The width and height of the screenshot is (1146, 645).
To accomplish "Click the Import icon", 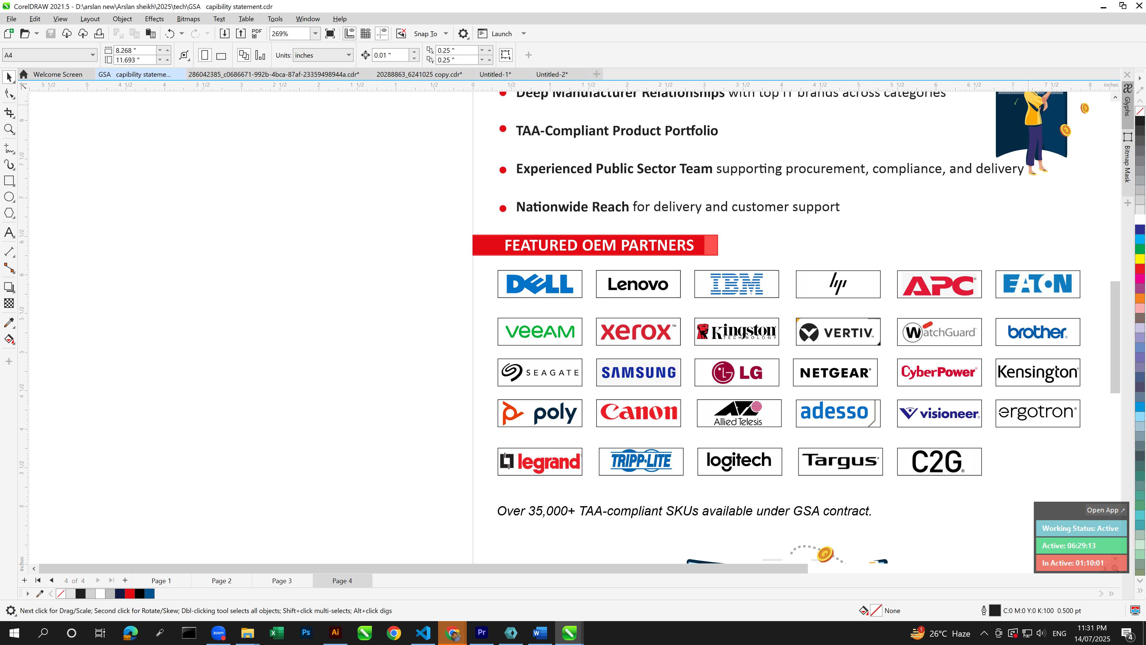I will coord(225,34).
